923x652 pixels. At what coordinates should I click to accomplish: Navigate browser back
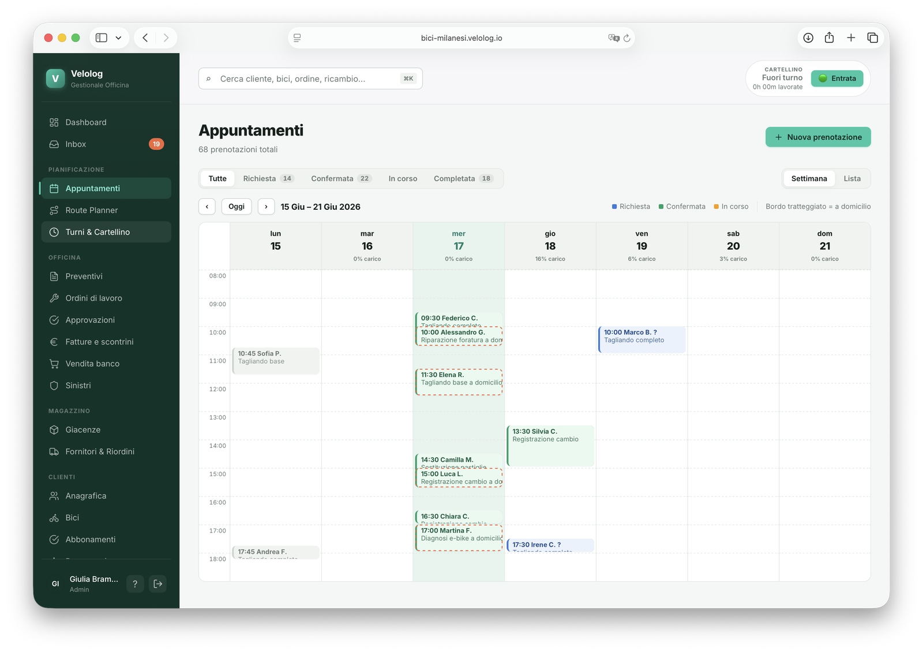[145, 38]
